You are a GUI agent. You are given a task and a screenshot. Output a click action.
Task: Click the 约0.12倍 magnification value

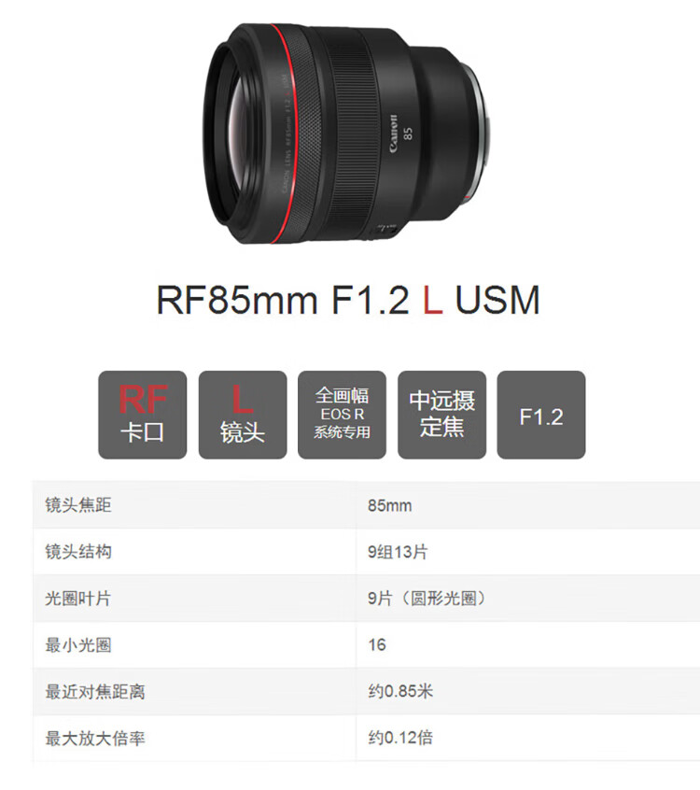pyautogui.click(x=400, y=738)
